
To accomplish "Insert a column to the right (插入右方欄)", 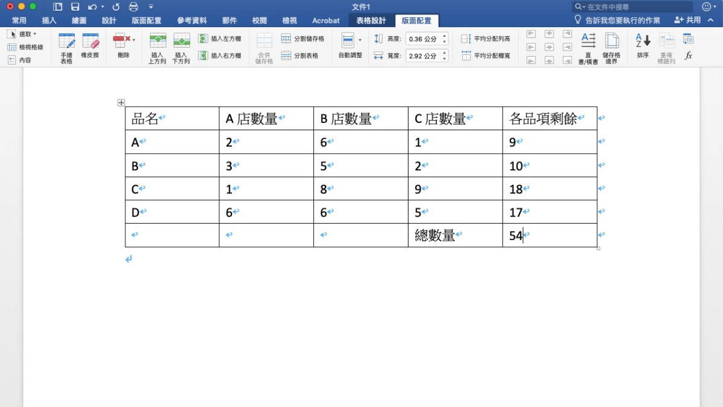I will 219,55.
